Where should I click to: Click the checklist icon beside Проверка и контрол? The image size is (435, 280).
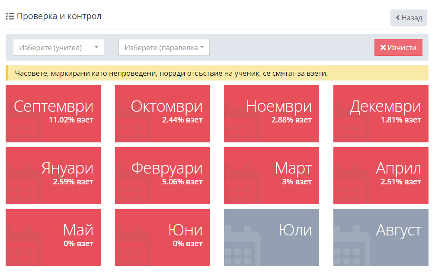[10, 16]
